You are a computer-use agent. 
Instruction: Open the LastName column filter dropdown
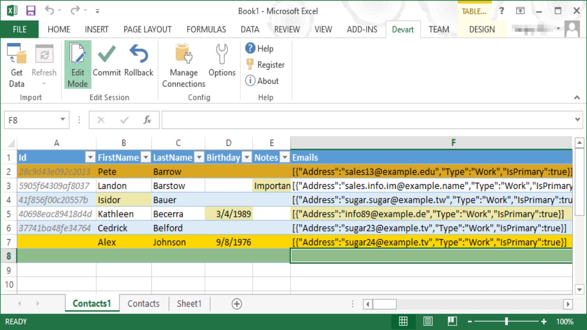pyautogui.click(x=199, y=158)
